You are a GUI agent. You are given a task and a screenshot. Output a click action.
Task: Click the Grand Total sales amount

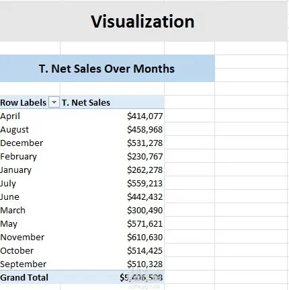pos(141,278)
